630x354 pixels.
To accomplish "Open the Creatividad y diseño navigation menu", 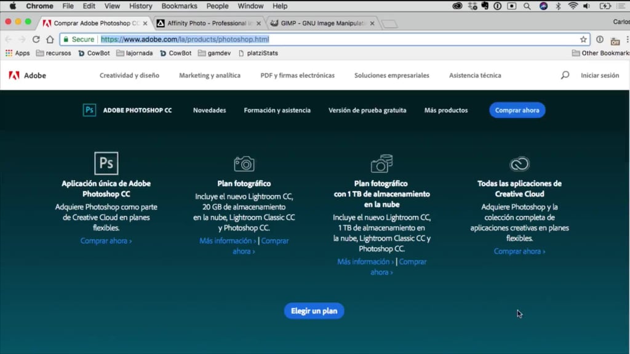I will pyautogui.click(x=129, y=76).
